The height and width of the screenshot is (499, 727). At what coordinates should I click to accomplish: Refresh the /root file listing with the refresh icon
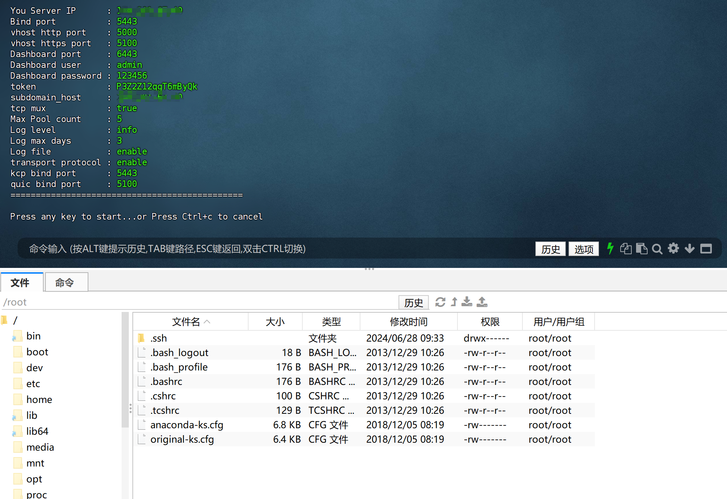point(441,302)
